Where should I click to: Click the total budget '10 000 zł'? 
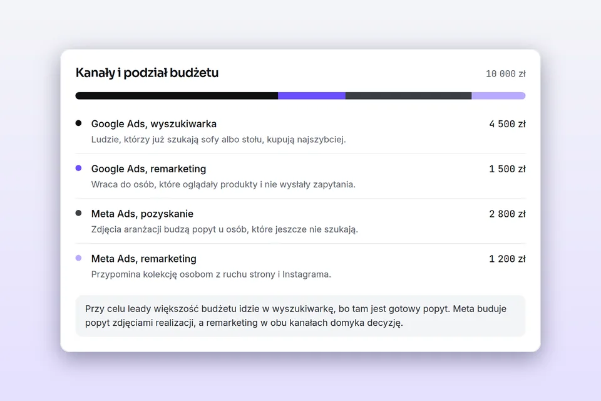tap(506, 74)
